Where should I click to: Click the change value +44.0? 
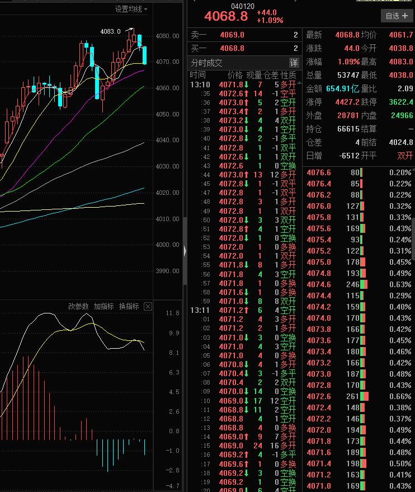pyautogui.click(x=266, y=12)
